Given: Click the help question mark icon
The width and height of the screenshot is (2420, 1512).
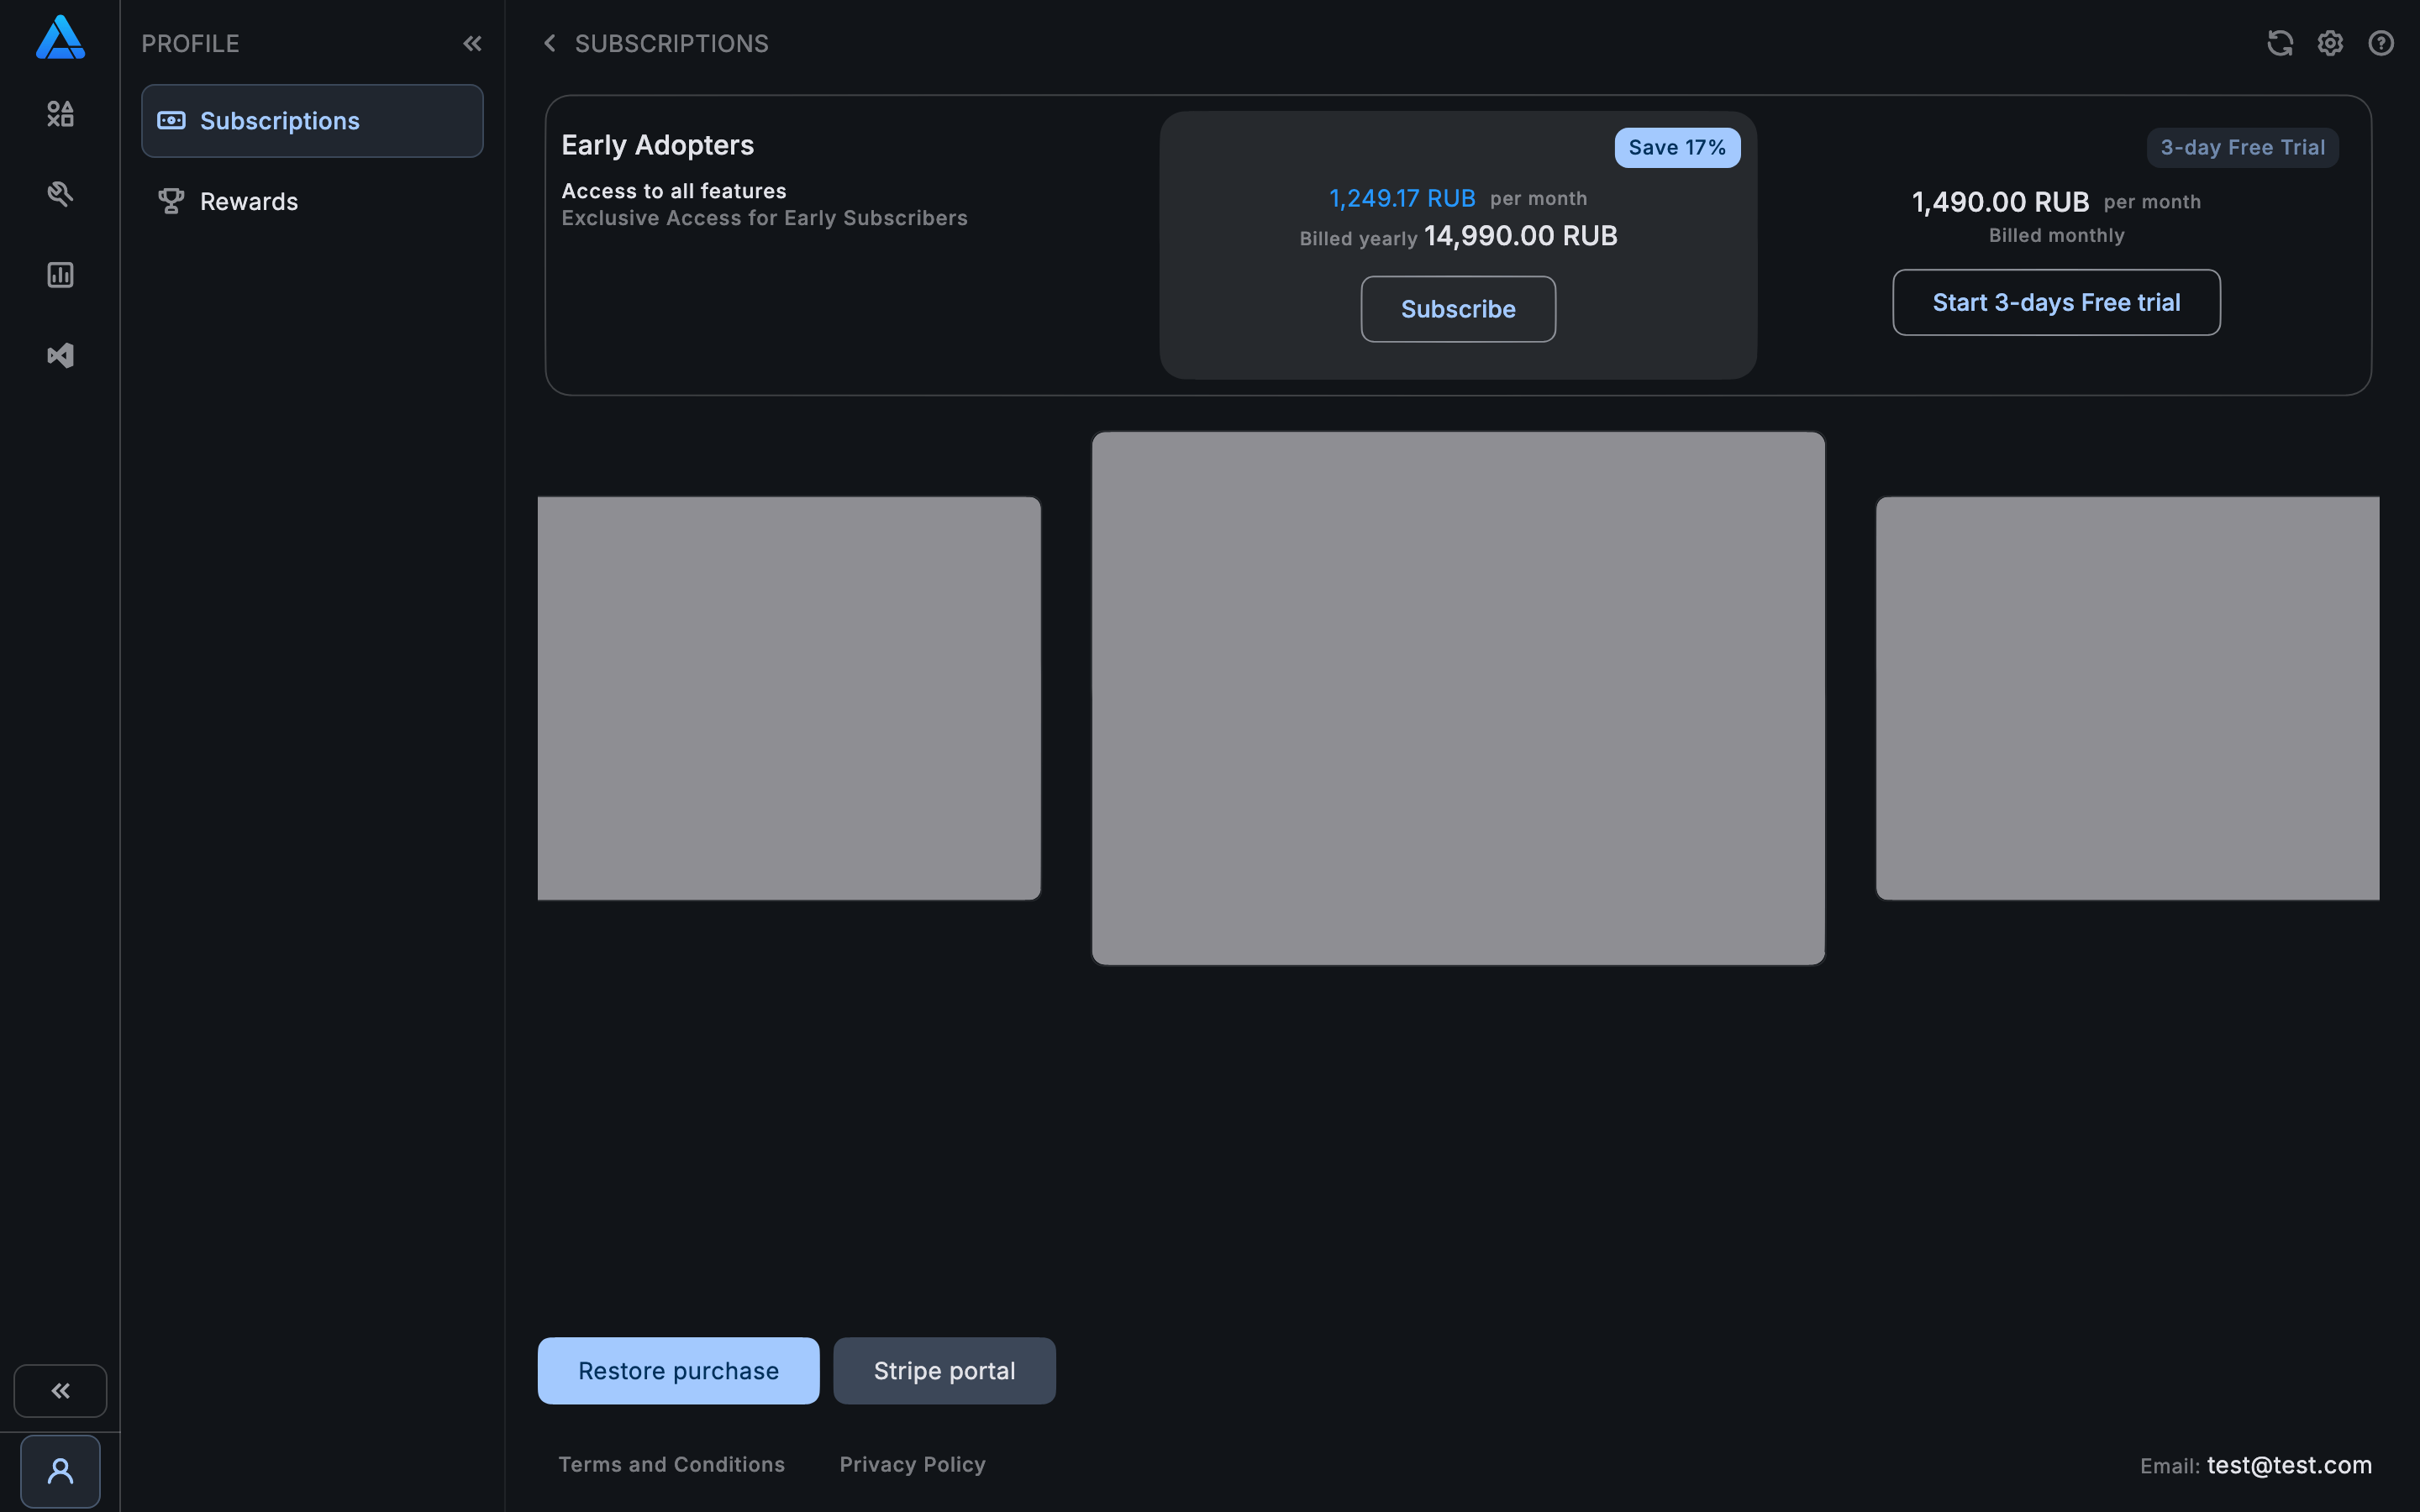Looking at the screenshot, I should pos(2381,43).
